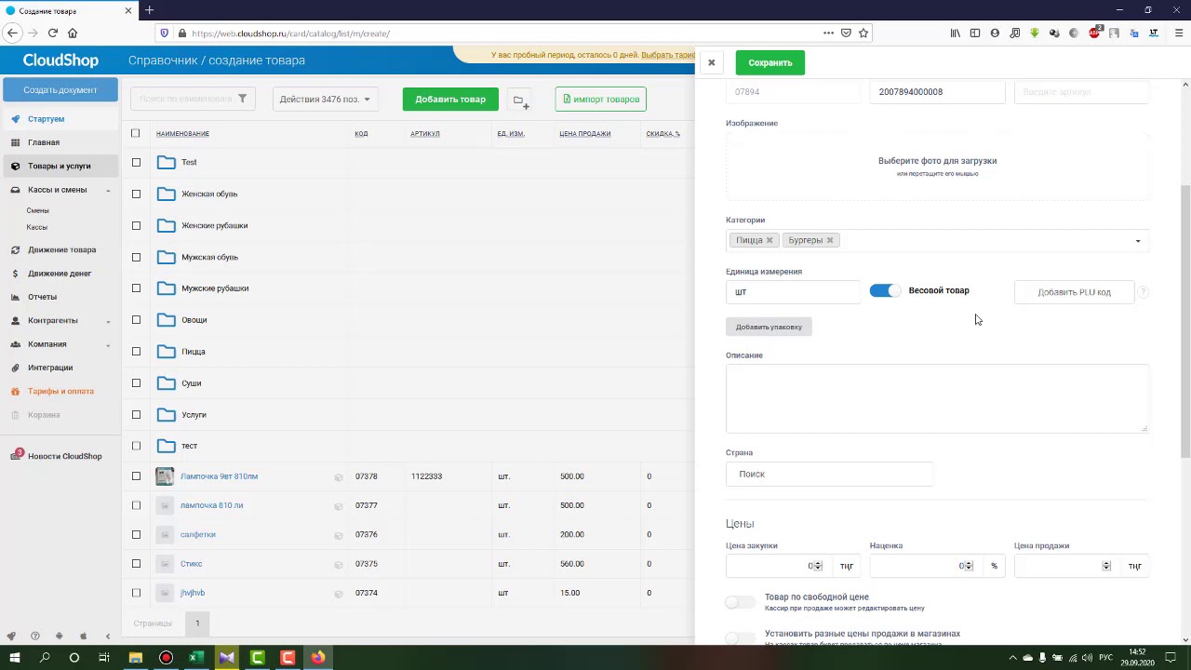
Task: Click the Цена закупки stepper arrows
Action: click(818, 566)
